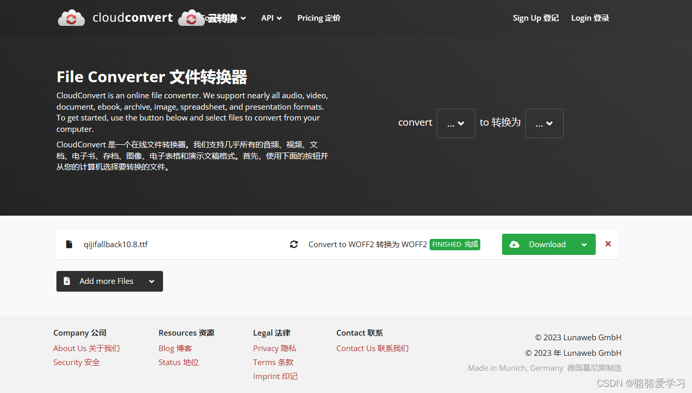Screen dimensions: 692x393
Task: Open the Status footer link
Action: point(179,362)
